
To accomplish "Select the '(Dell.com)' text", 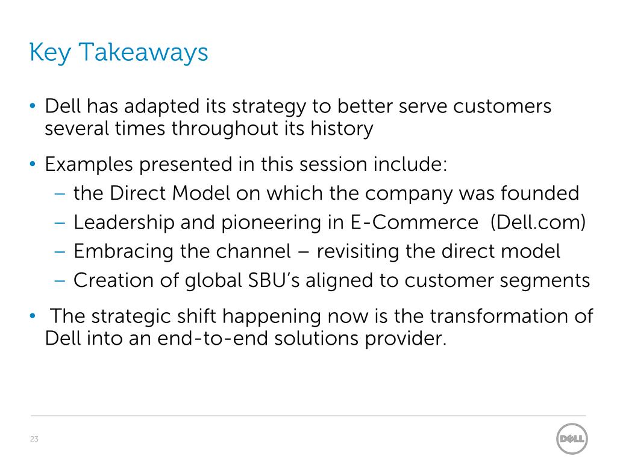I will click(x=538, y=223).
